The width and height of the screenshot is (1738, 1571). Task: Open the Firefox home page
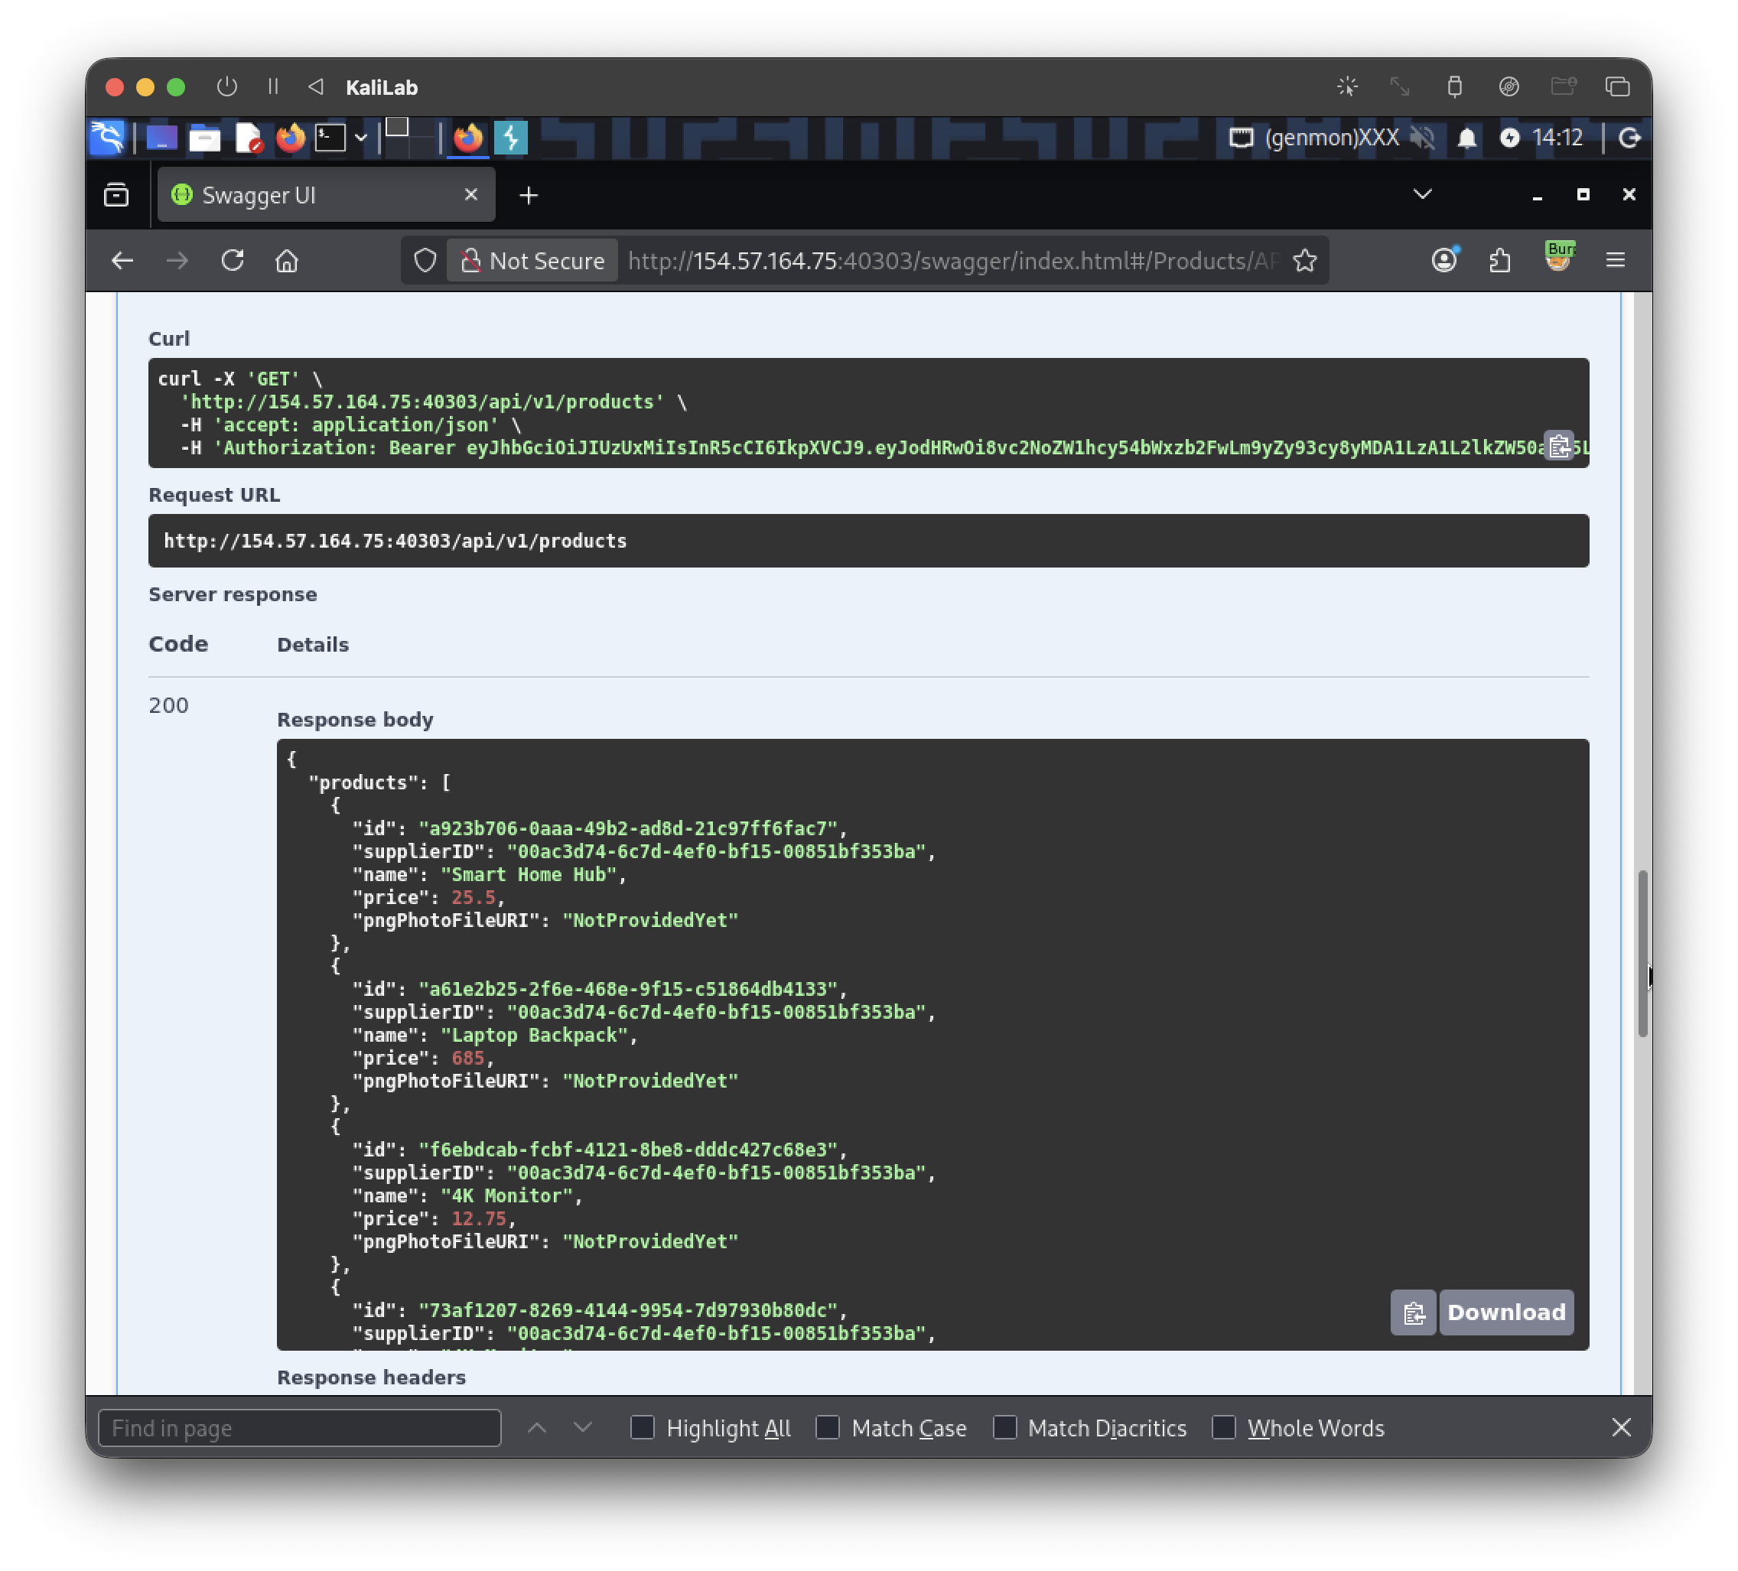tap(287, 260)
